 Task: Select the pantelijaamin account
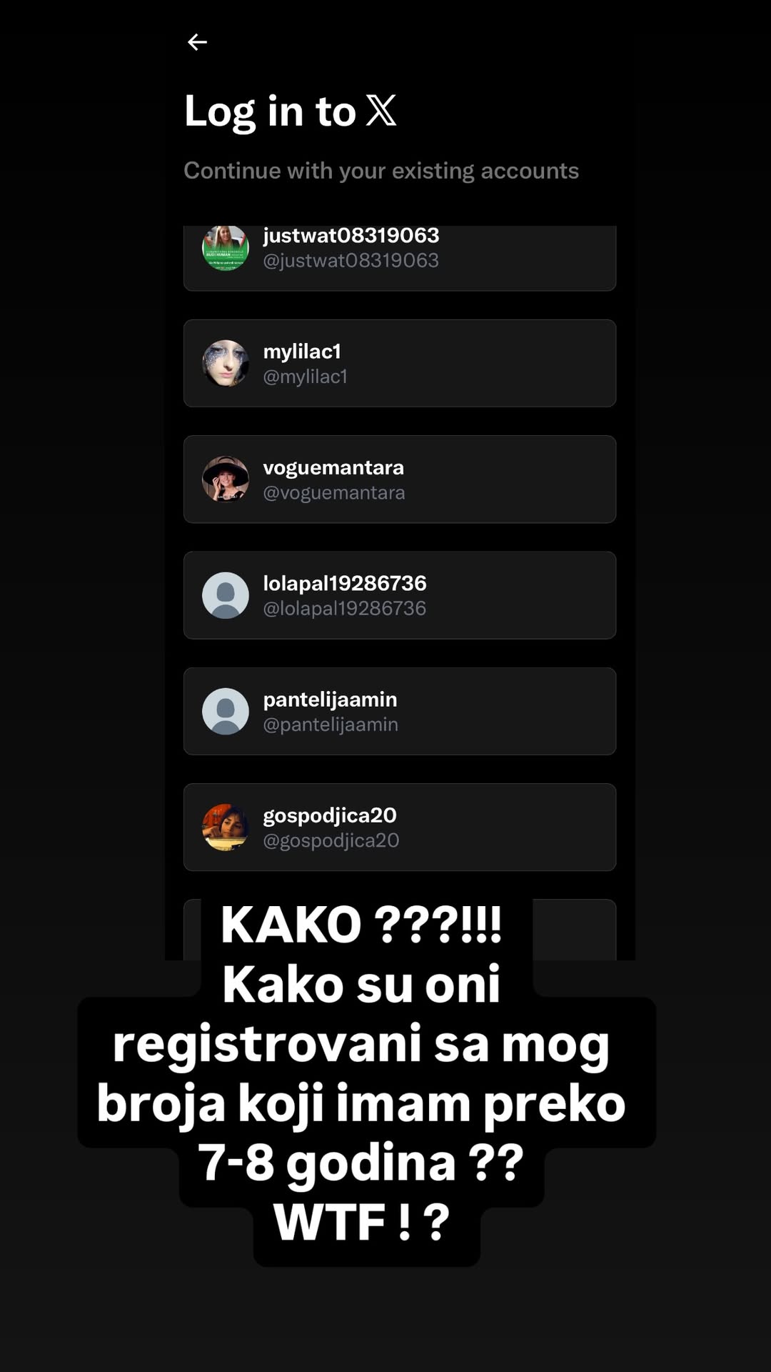click(x=400, y=711)
